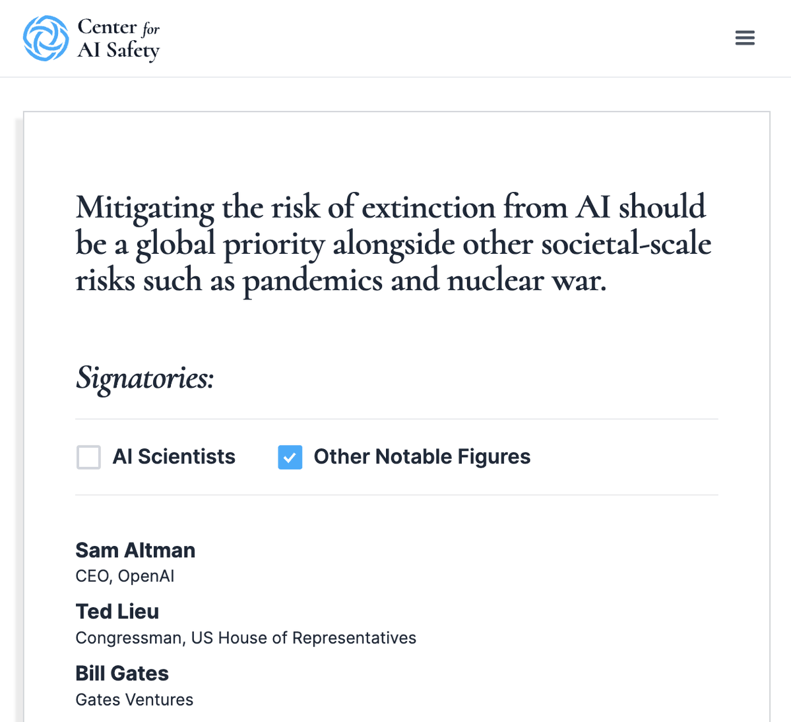This screenshot has width=791, height=722.
Task: Select the Ted Lieu signatory name
Action: coord(117,611)
